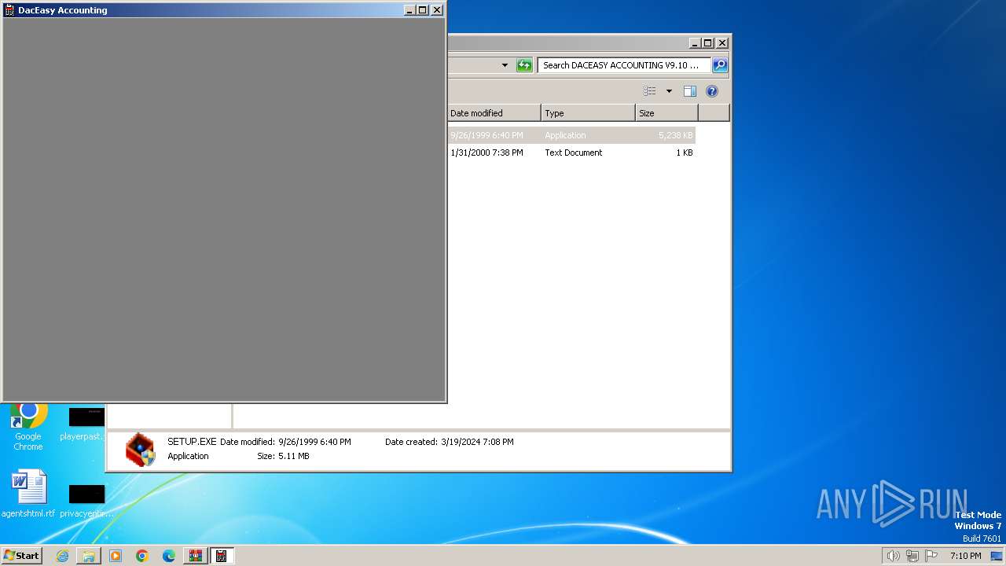Click the SETUP.EXE name in details pane

[x=192, y=442]
